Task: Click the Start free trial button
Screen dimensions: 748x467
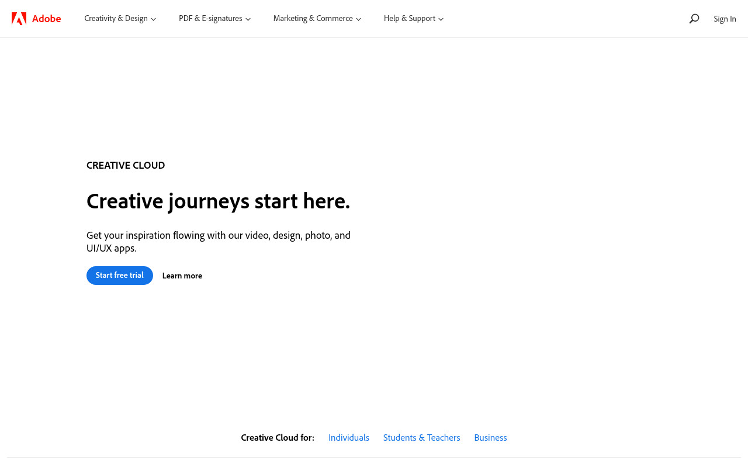Action: pos(120,276)
